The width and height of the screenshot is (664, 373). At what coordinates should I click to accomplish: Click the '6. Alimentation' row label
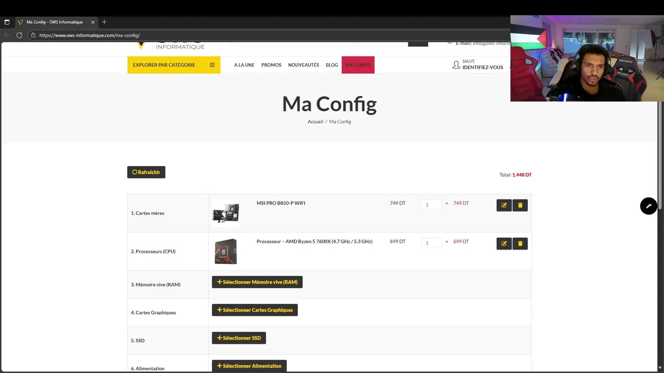(147, 368)
